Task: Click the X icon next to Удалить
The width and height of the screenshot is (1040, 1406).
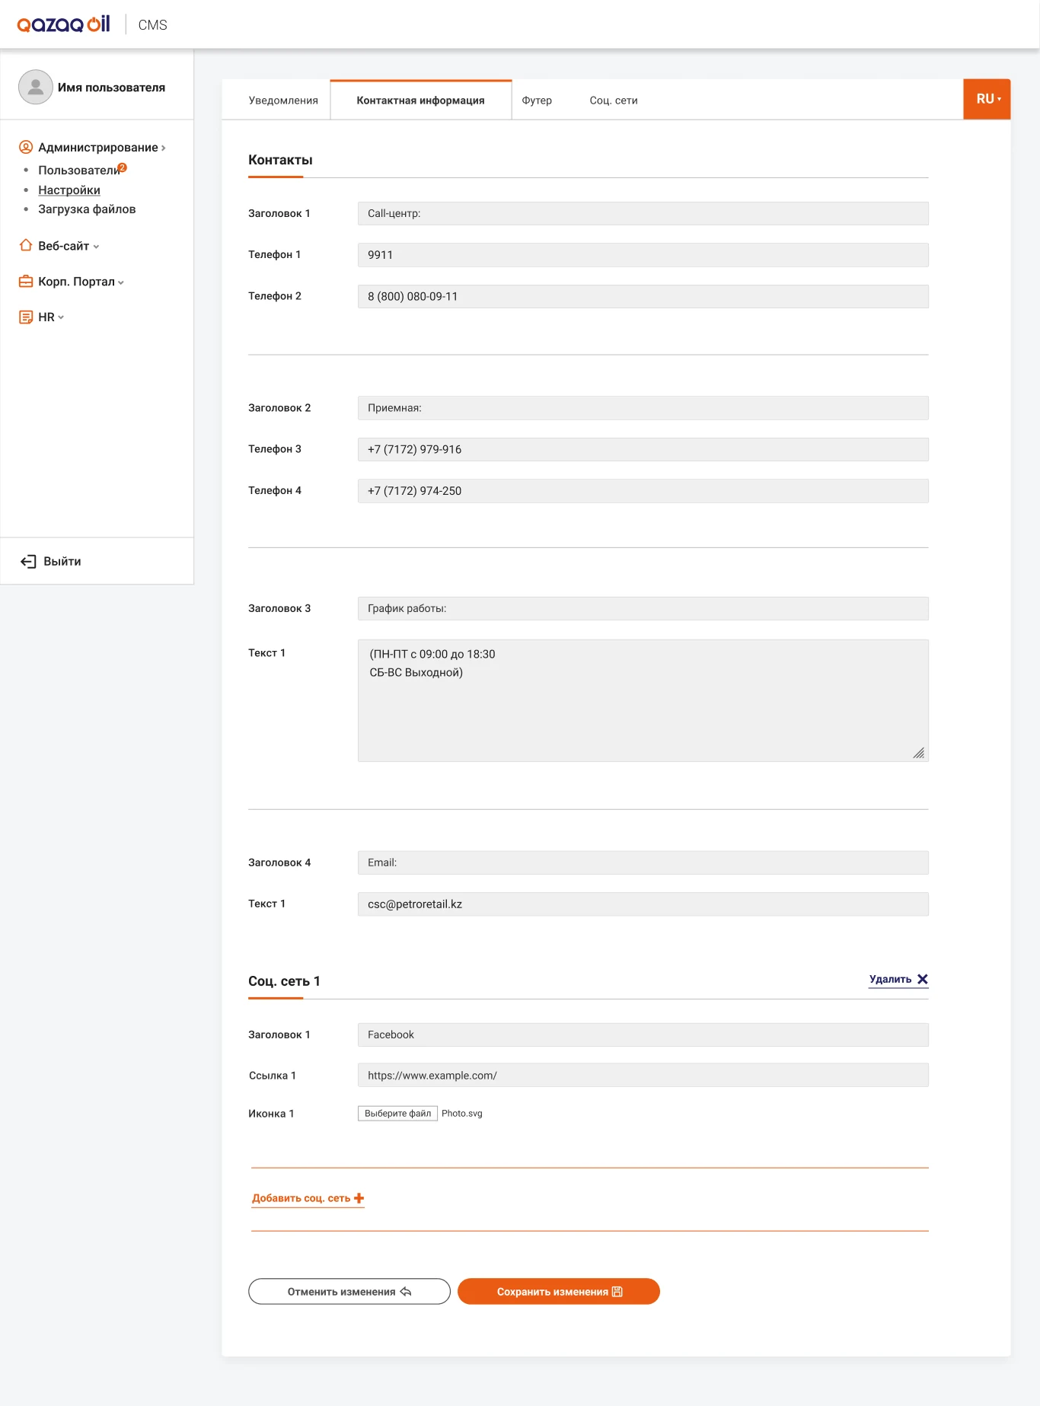Action: 923,979
